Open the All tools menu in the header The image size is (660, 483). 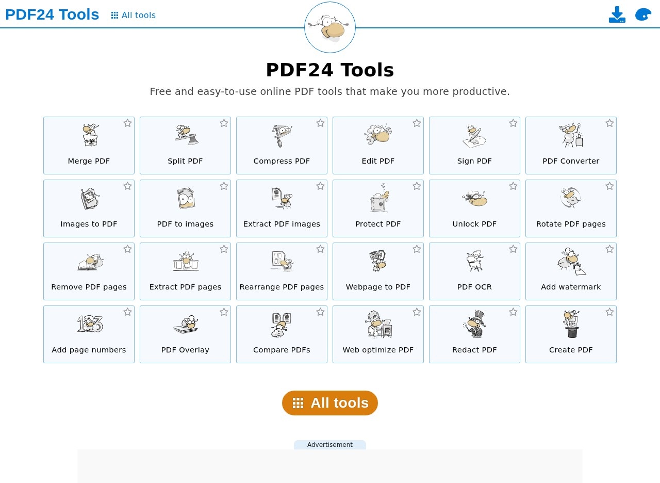click(133, 15)
